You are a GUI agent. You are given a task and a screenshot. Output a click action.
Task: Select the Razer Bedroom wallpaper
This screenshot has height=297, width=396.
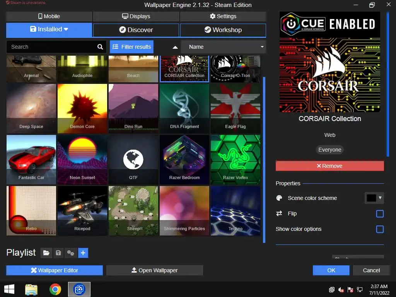click(184, 160)
